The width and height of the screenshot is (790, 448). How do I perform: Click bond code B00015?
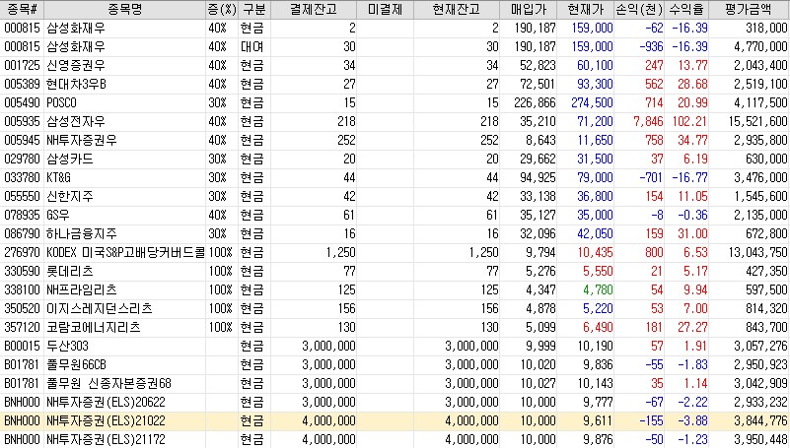click(x=22, y=346)
